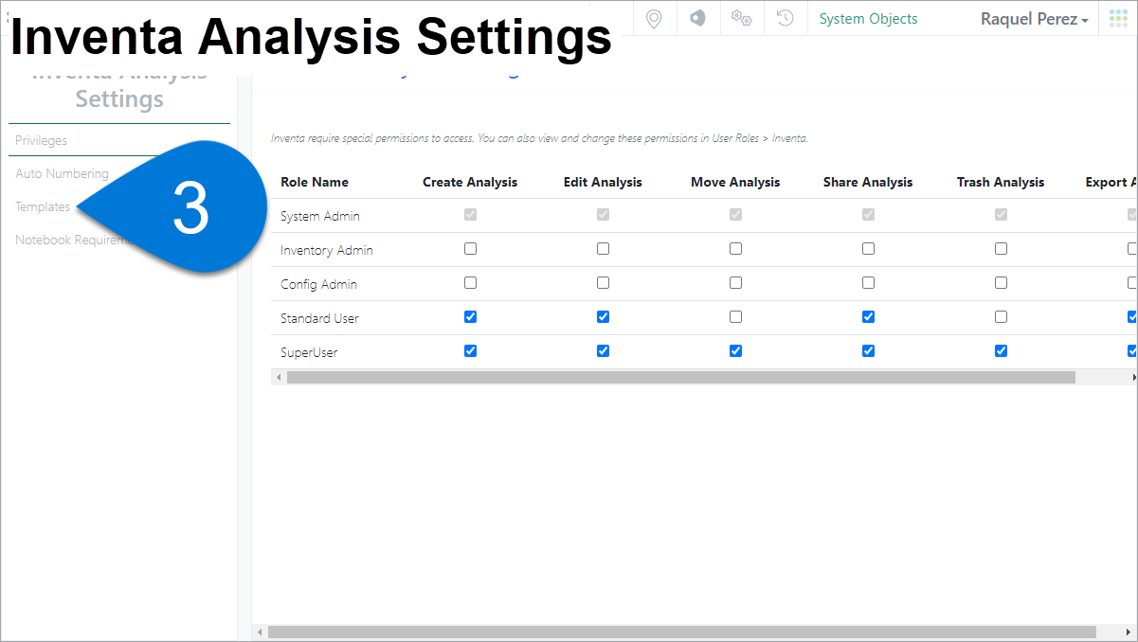The height and width of the screenshot is (642, 1138).
Task: Select Privileges in the settings sidebar
Action: (41, 140)
